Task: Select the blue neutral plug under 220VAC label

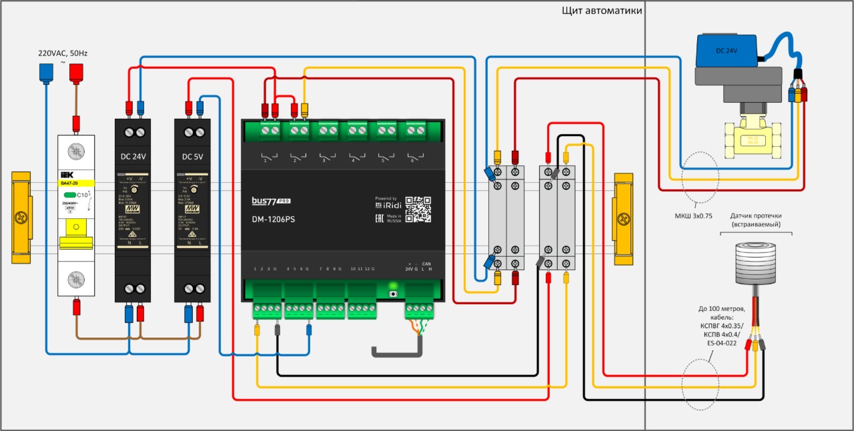Action: (46, 72)
